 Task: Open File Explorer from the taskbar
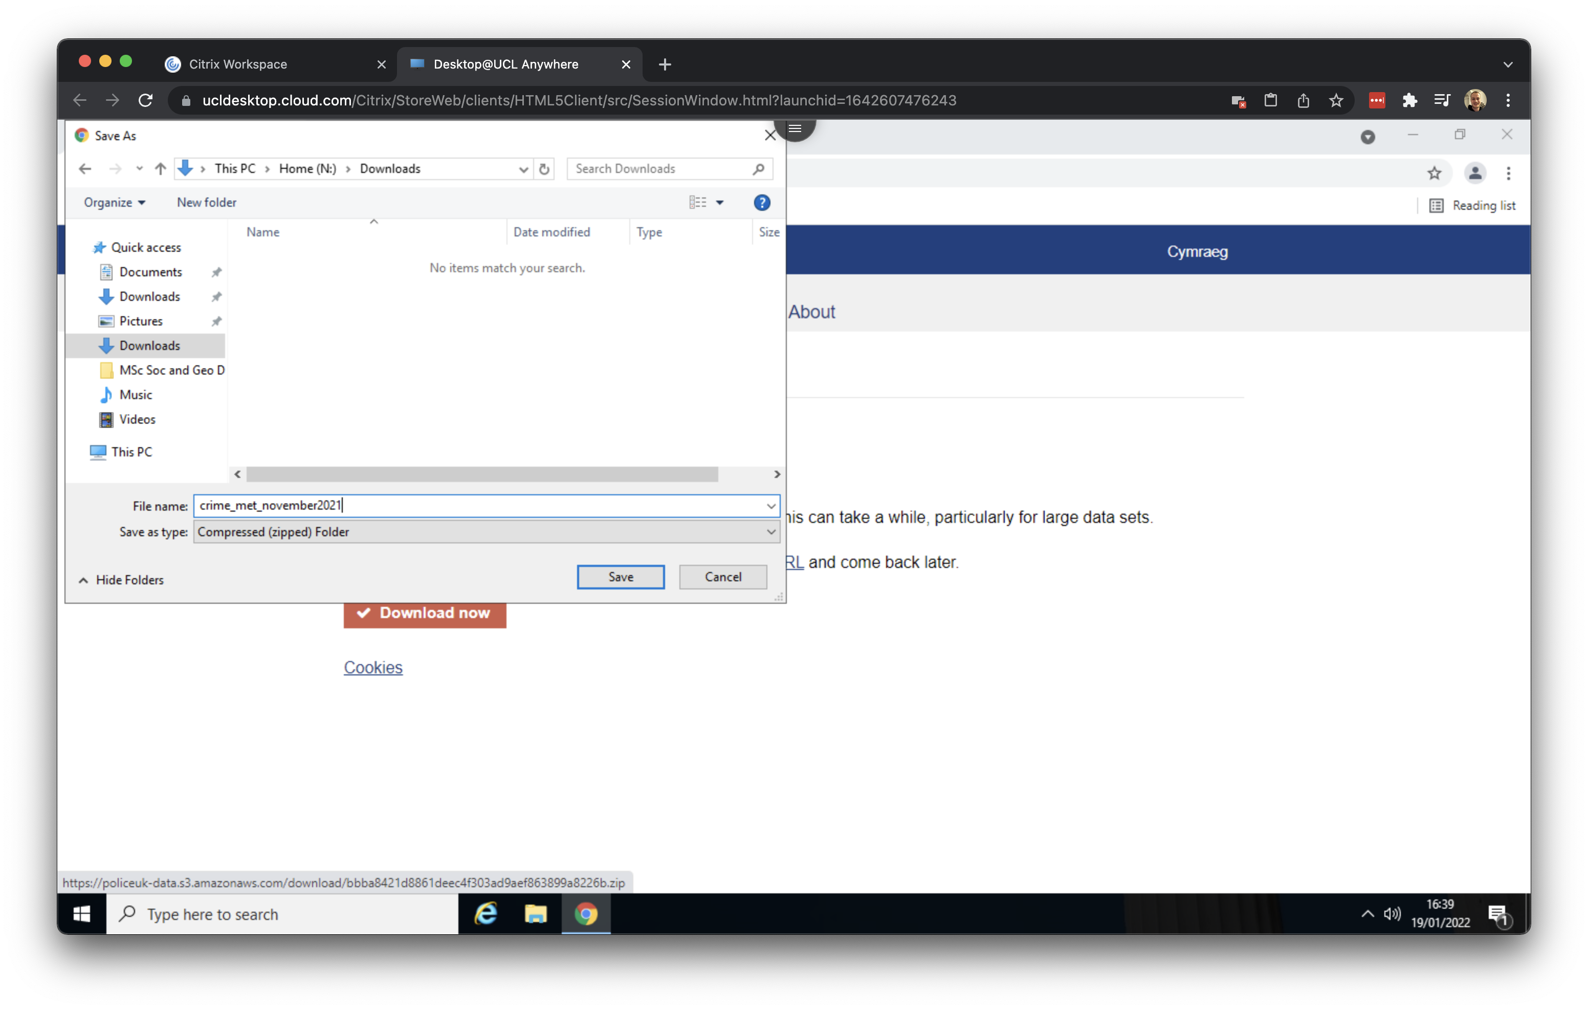click(x=536, y=914)
